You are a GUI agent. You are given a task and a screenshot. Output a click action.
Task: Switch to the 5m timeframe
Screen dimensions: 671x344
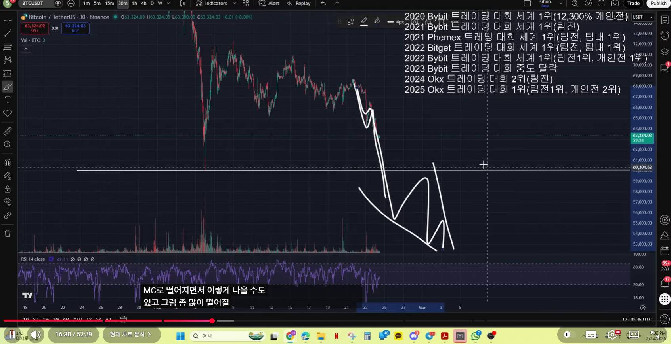pos(97,4)
